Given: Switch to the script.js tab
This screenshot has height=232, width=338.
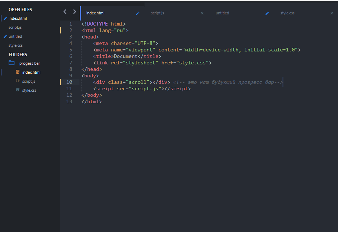Looking at the screenshot, I should click(157, 13).
